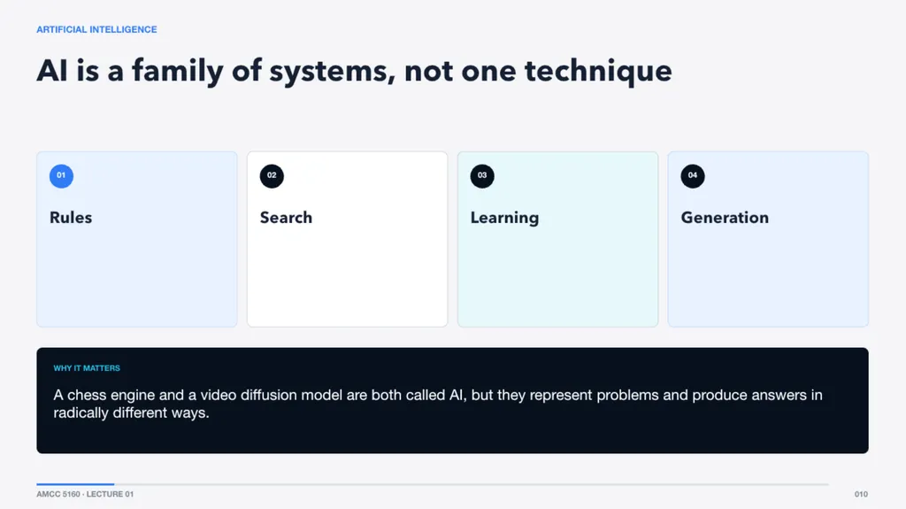Click the Artificial Intelligence section label
The height and width of the screenshot is (509, 906).
96,29
